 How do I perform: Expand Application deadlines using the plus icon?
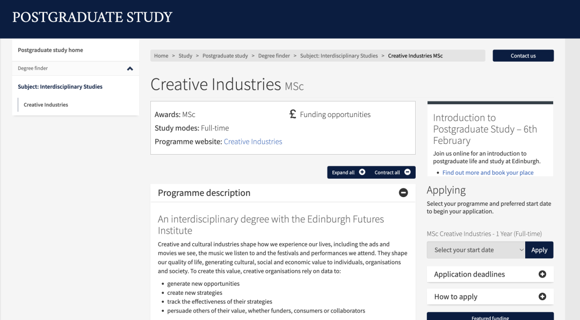tap(542, 274)
